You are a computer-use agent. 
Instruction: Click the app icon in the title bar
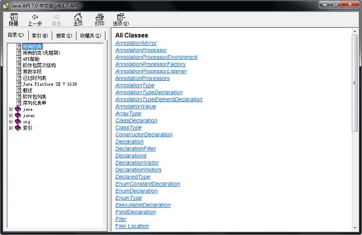6,5
